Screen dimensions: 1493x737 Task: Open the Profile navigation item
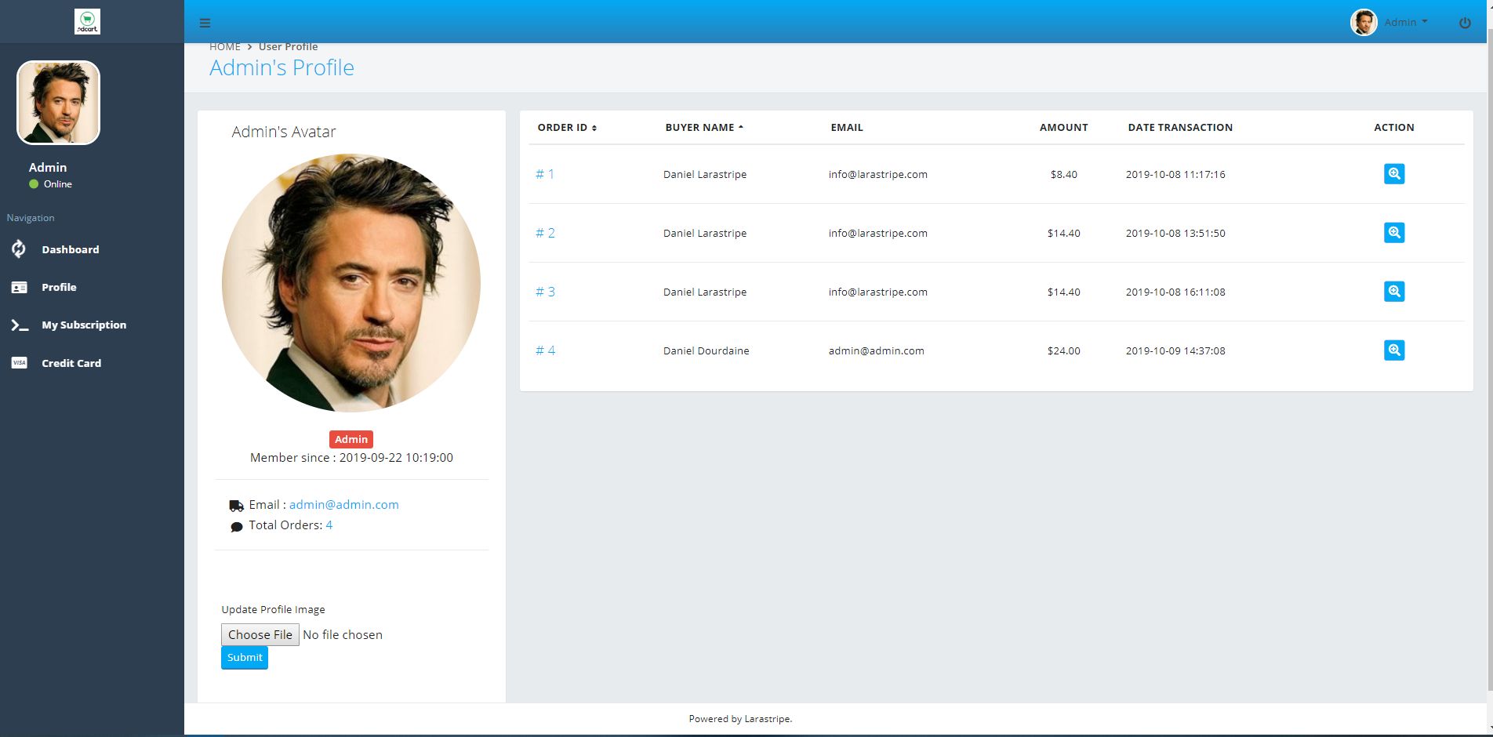tap(59, 287)
